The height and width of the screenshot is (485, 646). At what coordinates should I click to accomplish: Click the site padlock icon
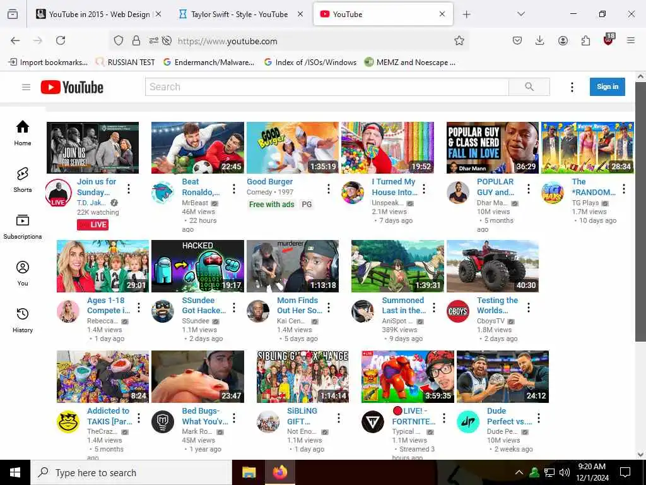136,40
